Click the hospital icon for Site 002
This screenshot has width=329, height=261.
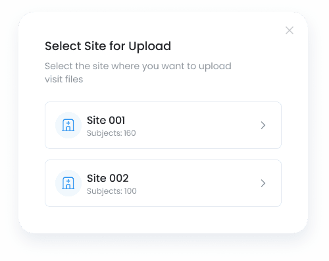pyautogui.click(x=68, y=183)
